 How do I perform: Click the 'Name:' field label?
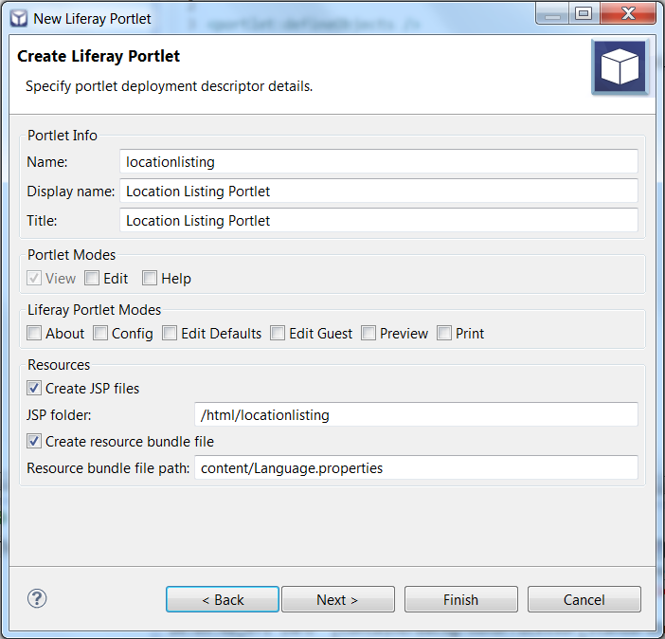coord(47,162)
